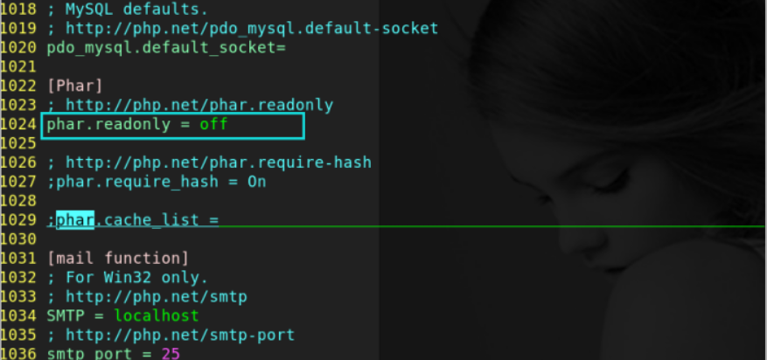This screenshot has width=767, height=360.
Task: Click the php.net/smtp URL on line 1033
Action: click(x=157, y=297)
